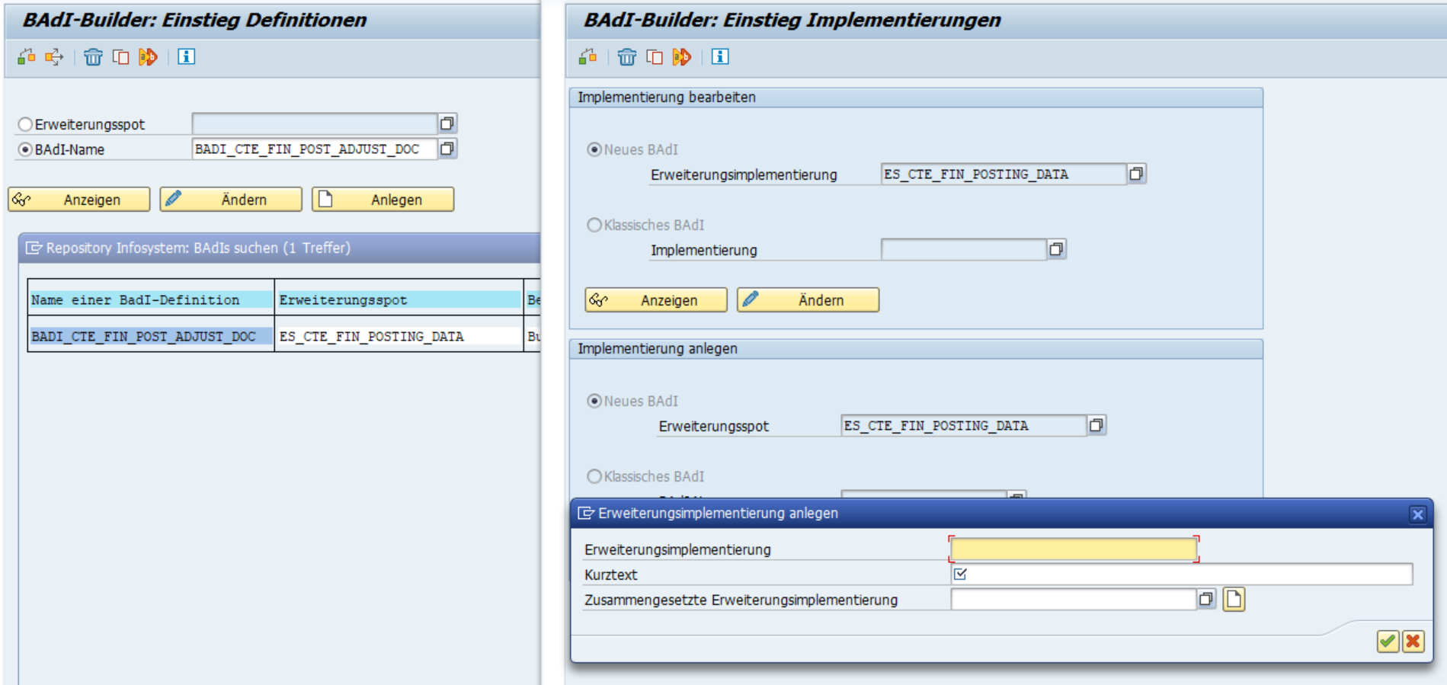Click copy icon in Implementierungen window toolbar
The width and height of the screenshot is (1447, 685).
[x=654, y=56]
